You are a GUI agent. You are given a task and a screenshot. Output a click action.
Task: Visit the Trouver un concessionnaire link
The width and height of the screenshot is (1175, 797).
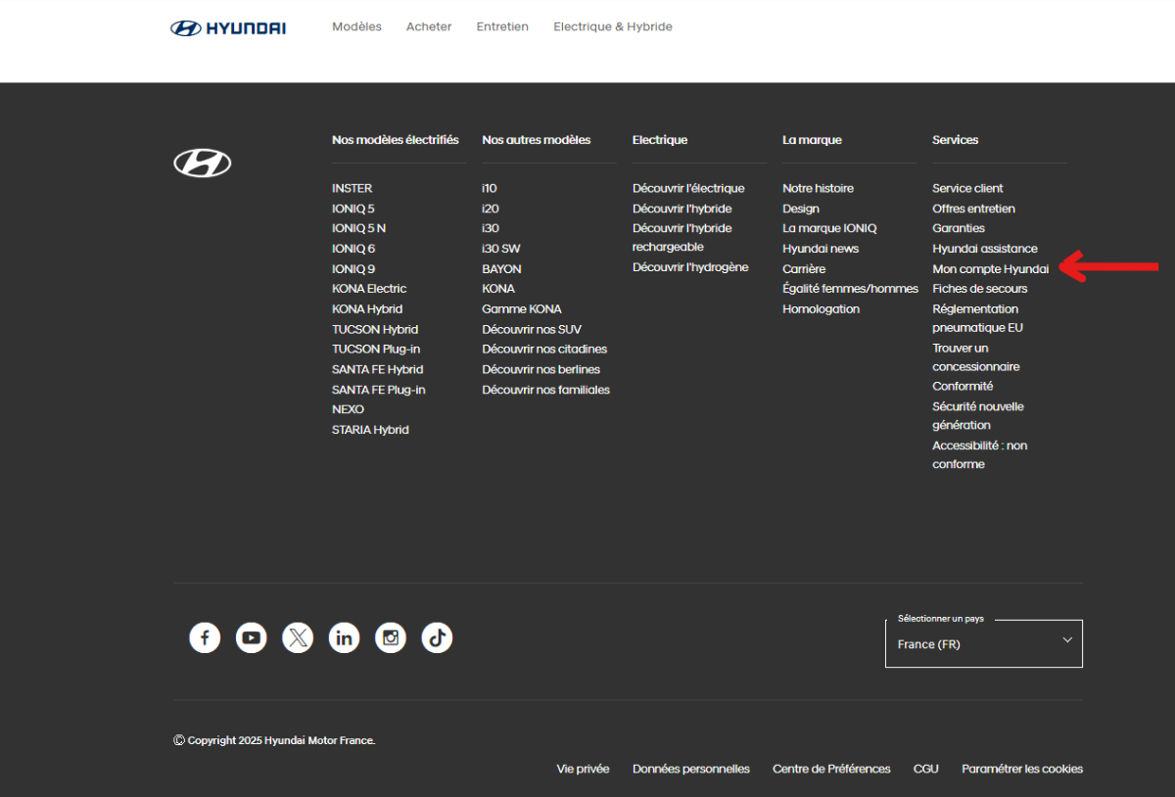975,357
